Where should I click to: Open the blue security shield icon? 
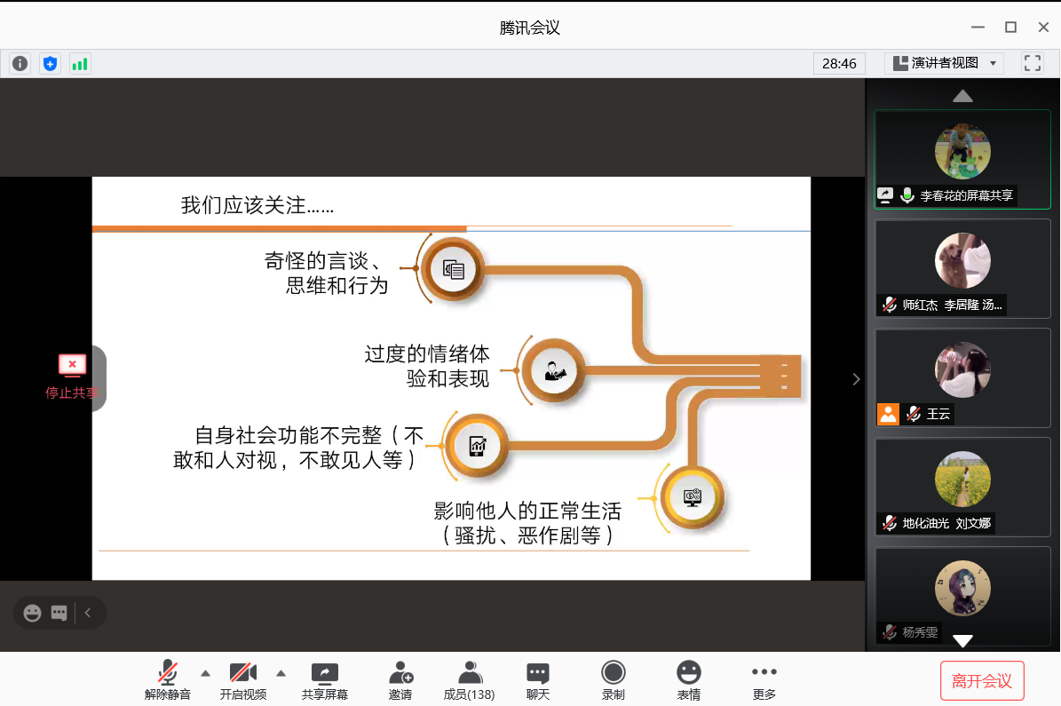coord(50,63)
